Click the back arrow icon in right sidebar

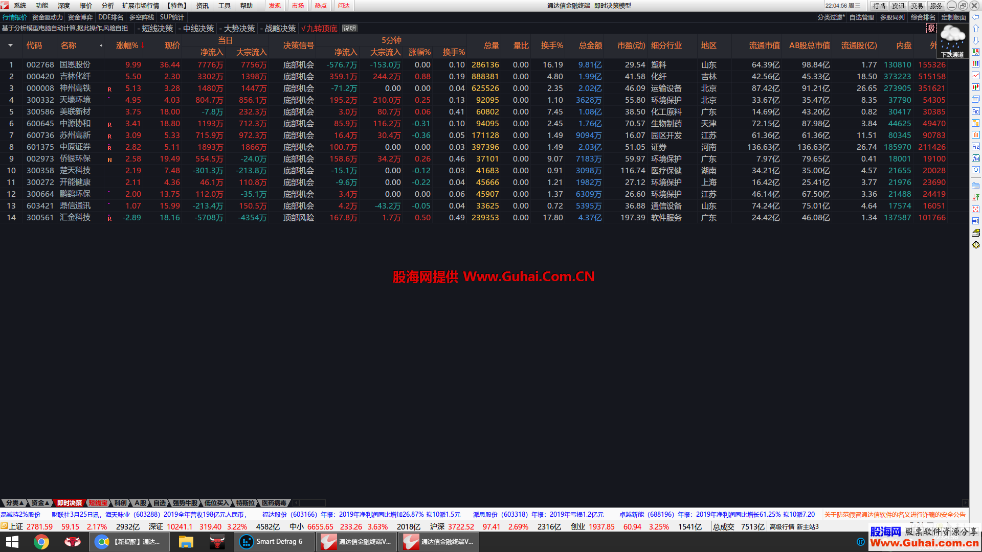click(976, 17)
